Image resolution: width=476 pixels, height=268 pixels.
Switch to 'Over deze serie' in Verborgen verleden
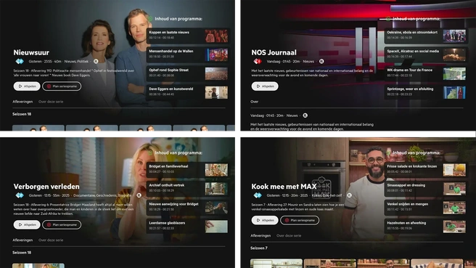click(x=51, y=240)
